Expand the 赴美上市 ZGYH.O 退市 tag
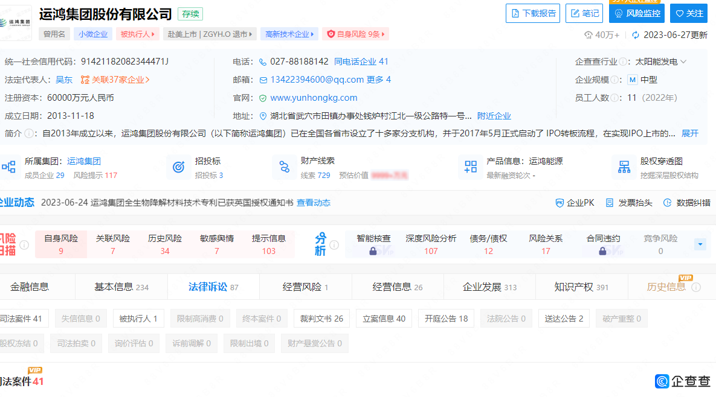Screen dimensions: 716x397 point(210,34)
